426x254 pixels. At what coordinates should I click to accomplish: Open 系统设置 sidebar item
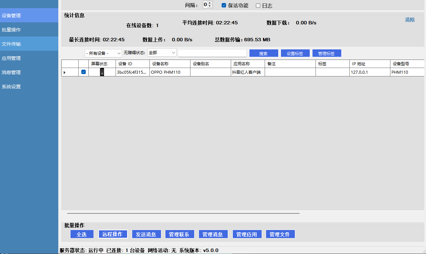pos(29,87)
